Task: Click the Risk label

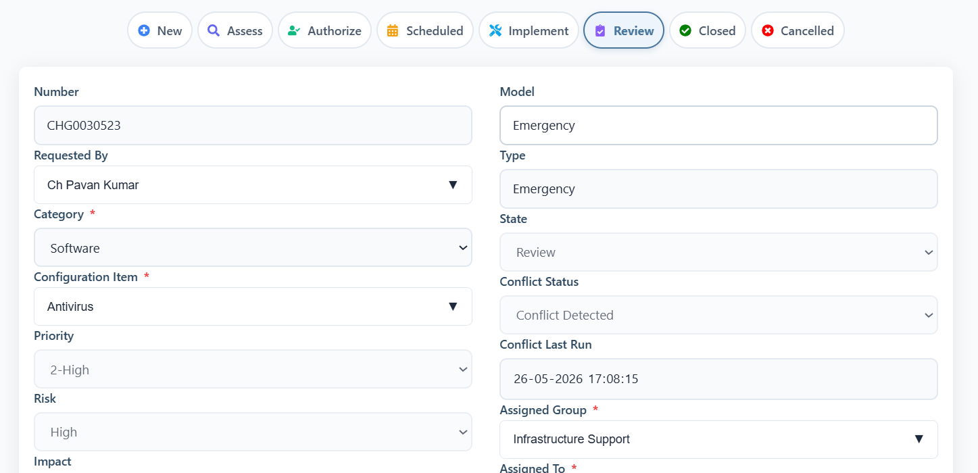Action: 45,399
